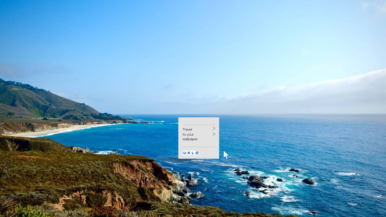The width and height of the screenshot is (386, 217).
Task: Click the swirled O icon ending the logo
Action: [x=197, y=153]
